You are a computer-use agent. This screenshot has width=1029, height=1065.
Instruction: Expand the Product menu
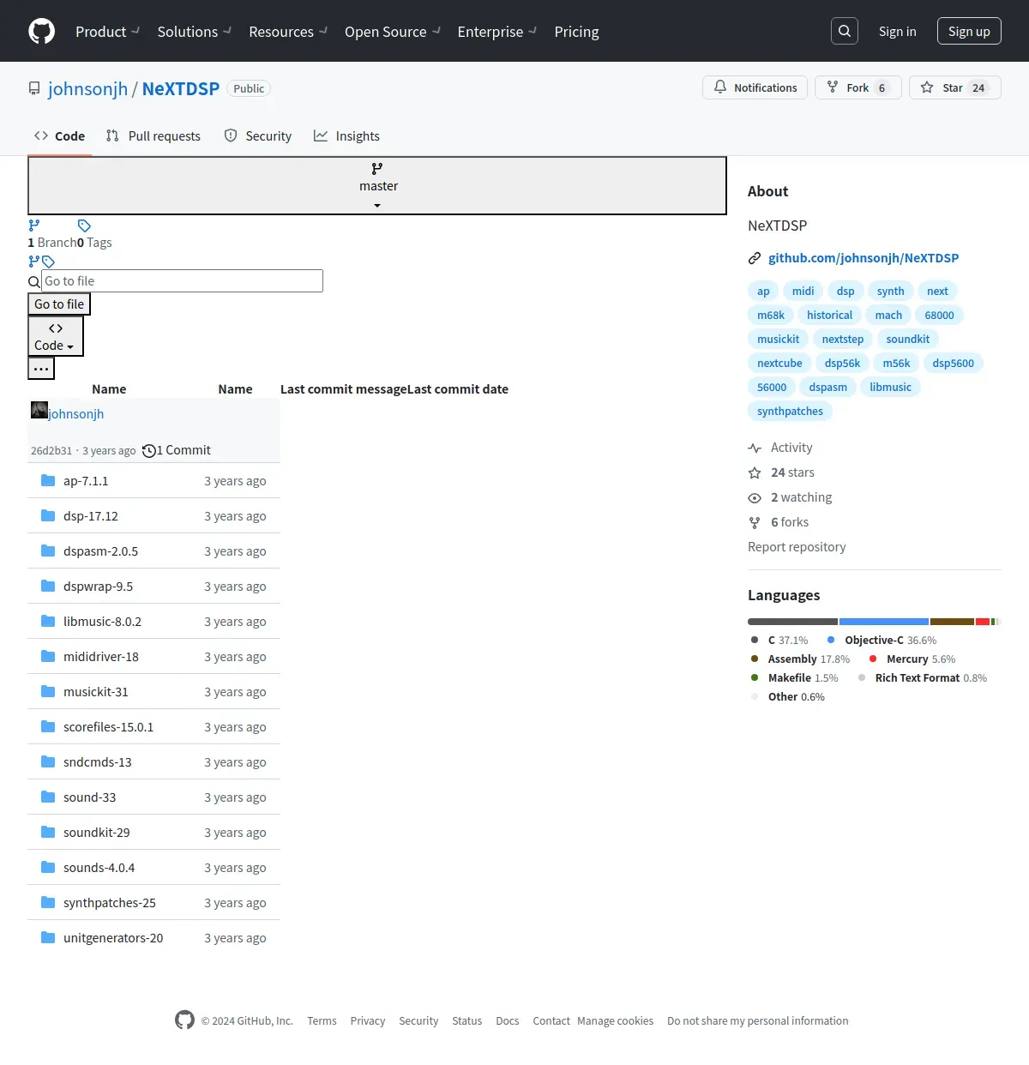(x=107, y=31)
